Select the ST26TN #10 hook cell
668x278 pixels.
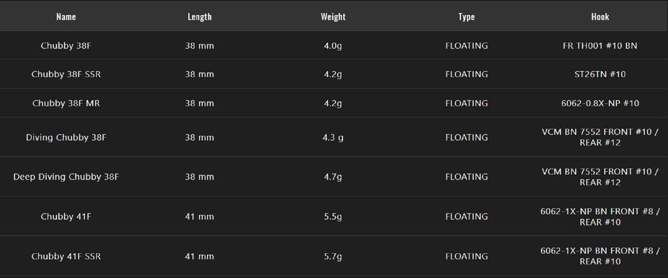click(x=600, y=74)
